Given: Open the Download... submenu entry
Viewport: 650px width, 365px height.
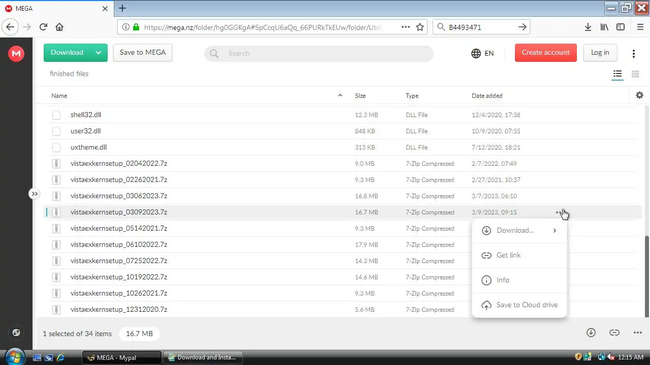Looking at the screenshot, I should (519, 231).
